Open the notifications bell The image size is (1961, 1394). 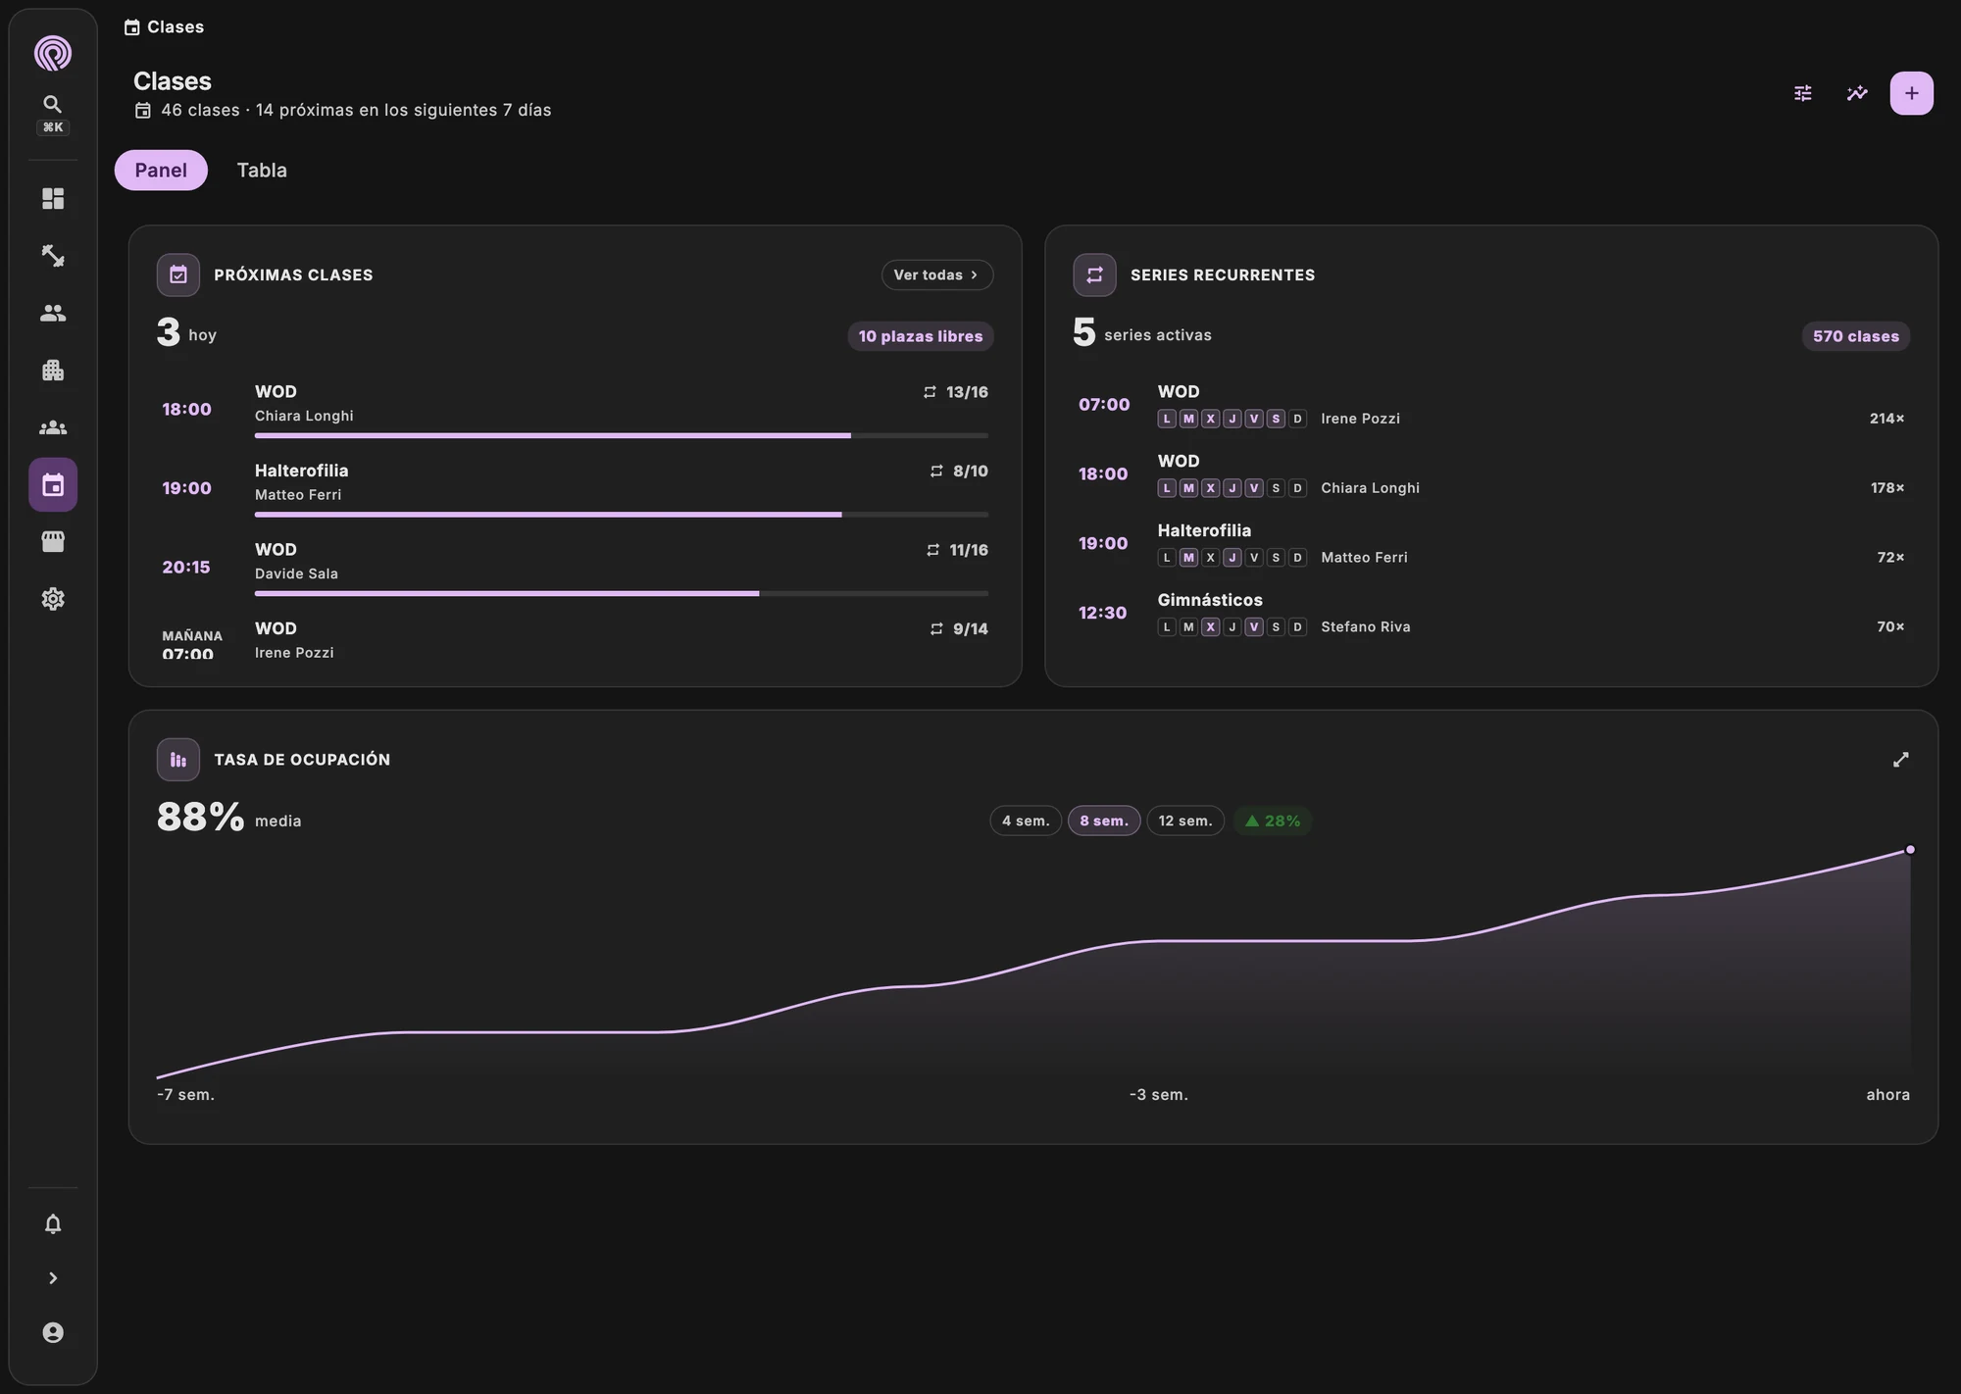pyautogui.click(x=53, y=1224)
